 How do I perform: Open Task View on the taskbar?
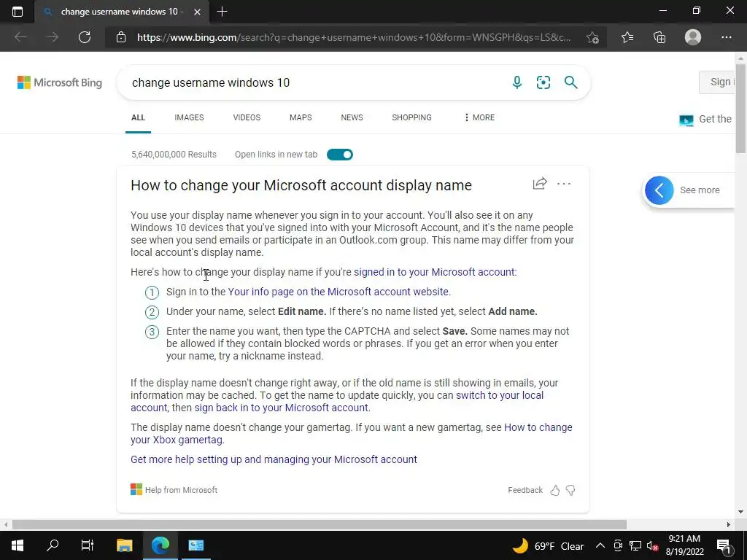[x=88, y=545]
